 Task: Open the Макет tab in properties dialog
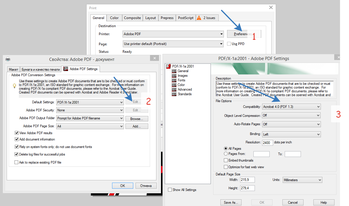14,70
